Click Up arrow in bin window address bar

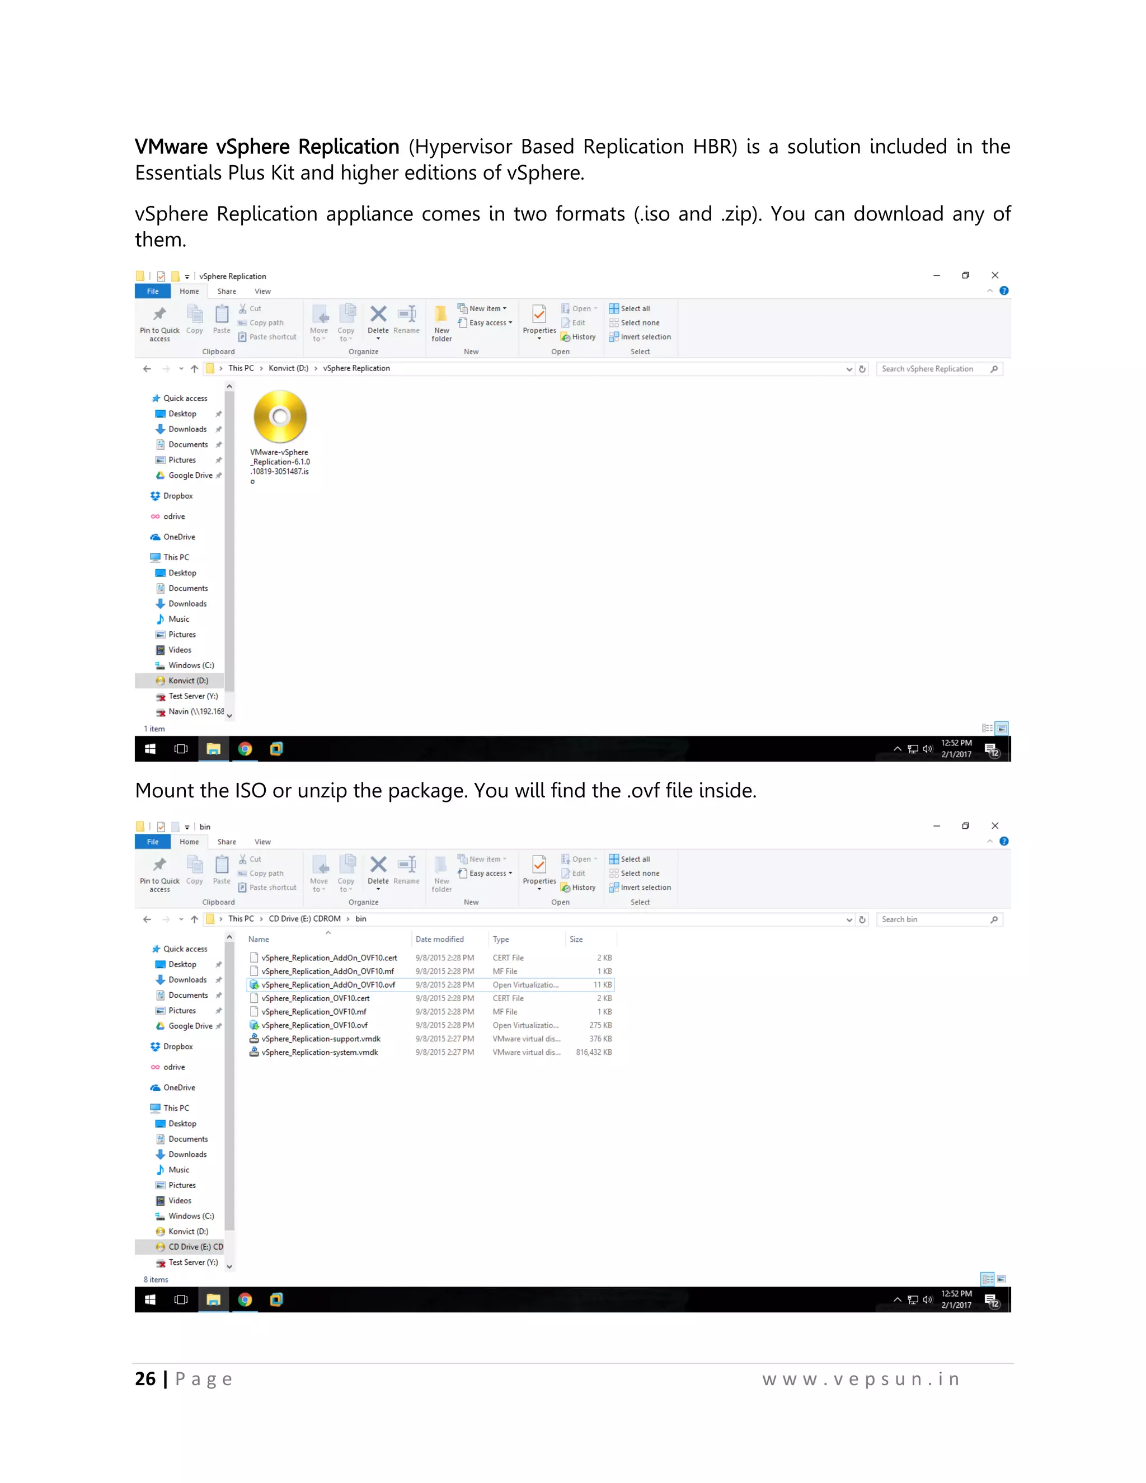[x=195, y=919]
